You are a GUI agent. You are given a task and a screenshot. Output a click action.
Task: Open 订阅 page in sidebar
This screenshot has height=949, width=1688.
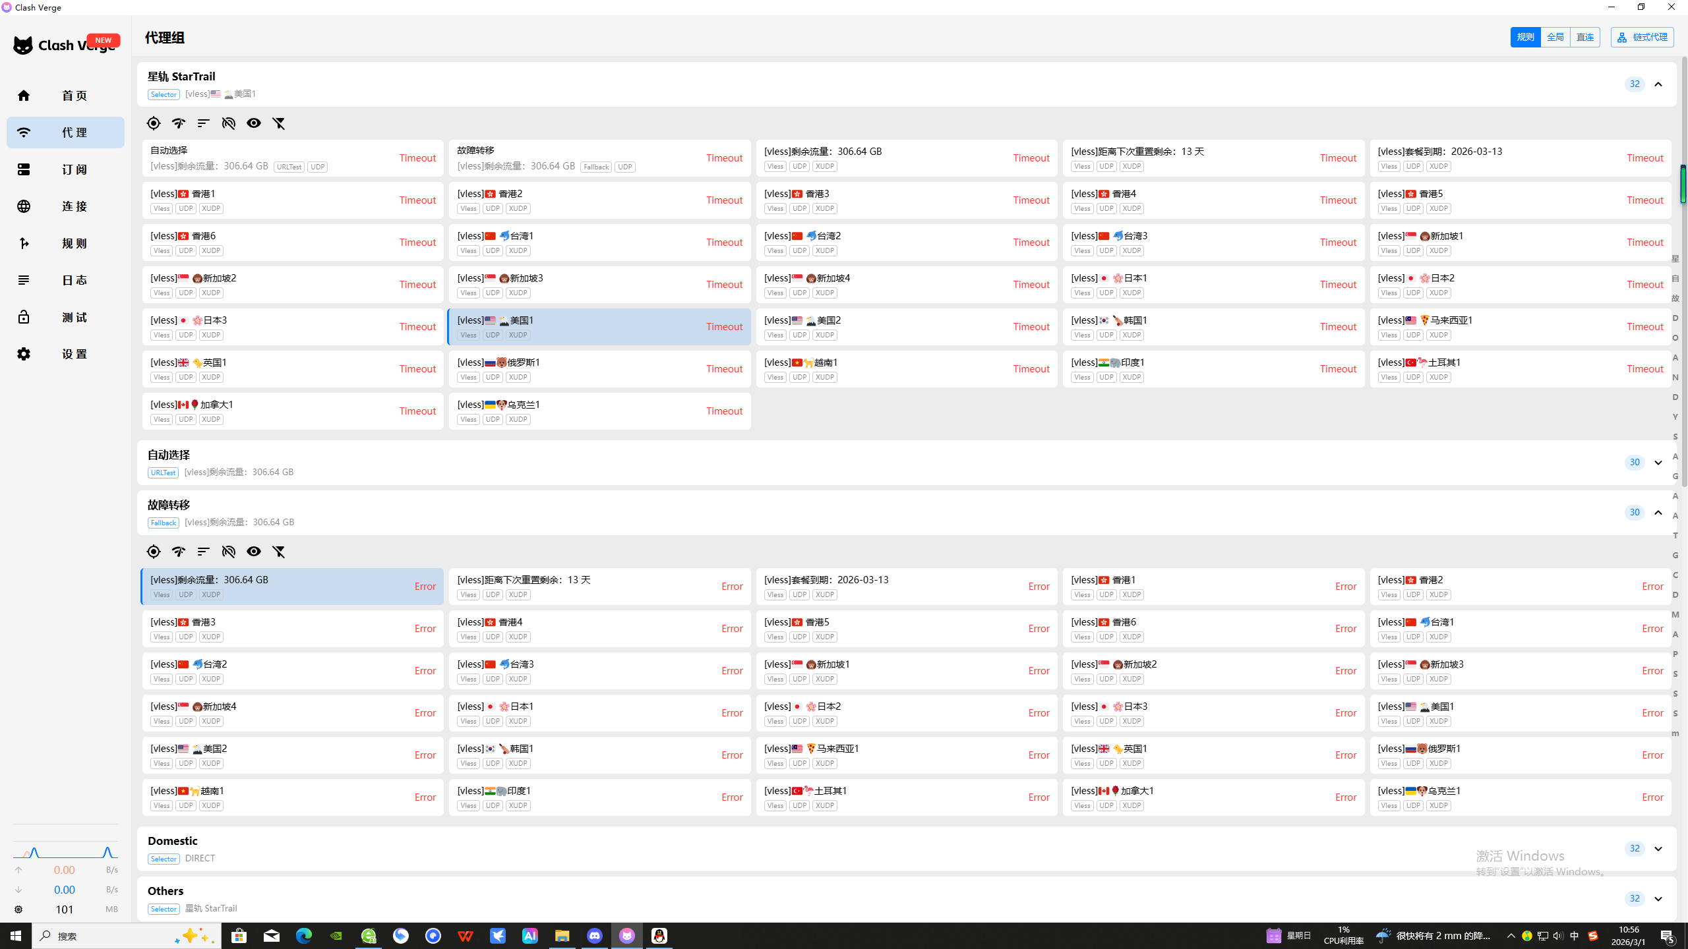(65, 169)
